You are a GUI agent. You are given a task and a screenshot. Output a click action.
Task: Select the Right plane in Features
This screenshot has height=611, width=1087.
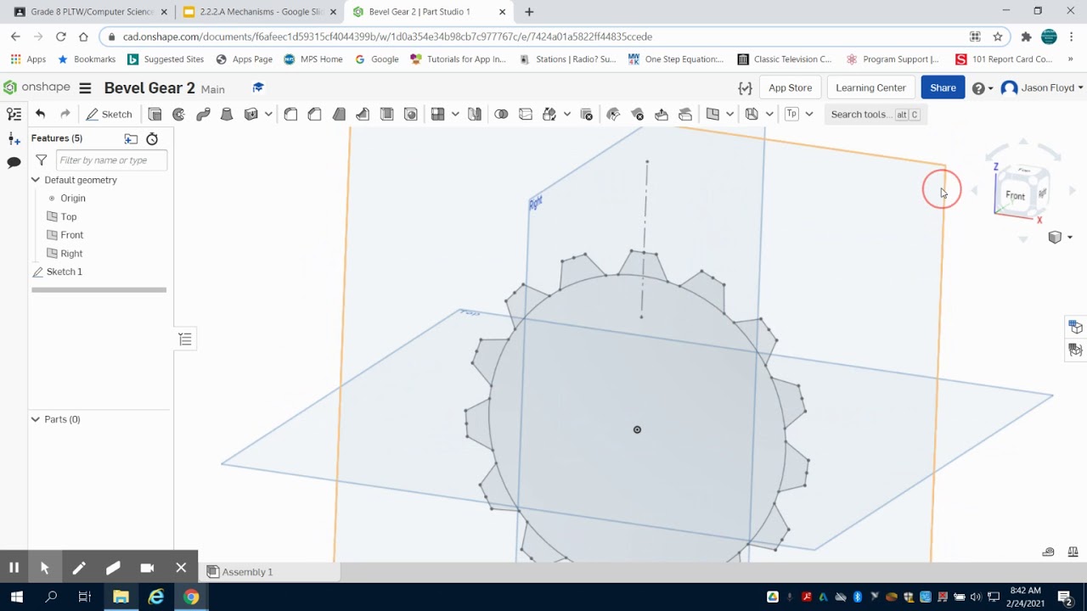click(x=71, y=254)
